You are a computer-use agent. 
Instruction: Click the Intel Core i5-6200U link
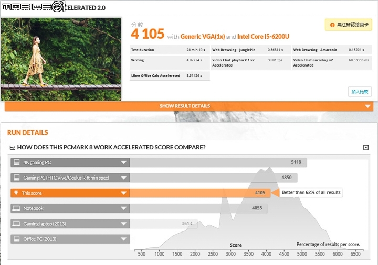tap(263, 37)
